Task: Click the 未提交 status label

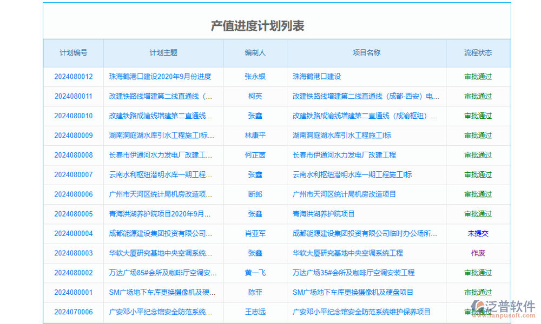Action: pyautogui.click(x=477, y=233)
